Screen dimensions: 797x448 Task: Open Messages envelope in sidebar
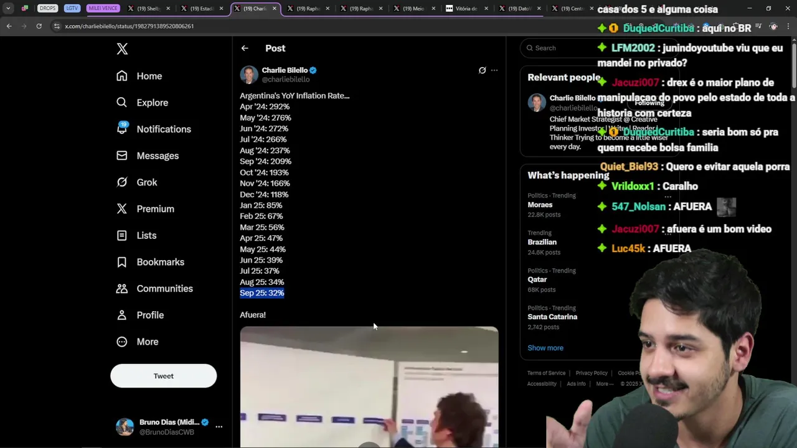(x=122, y=156)
